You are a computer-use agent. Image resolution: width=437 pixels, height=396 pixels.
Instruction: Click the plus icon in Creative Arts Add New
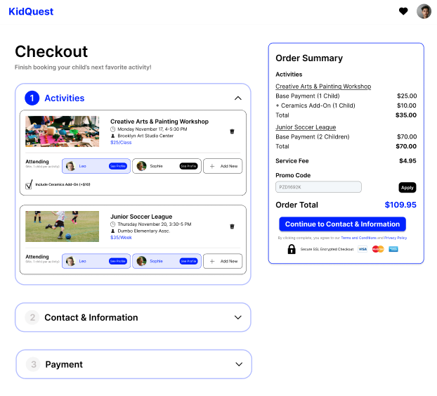(212, 166)
